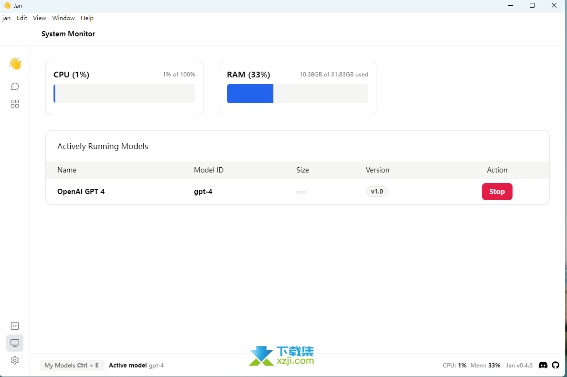This screenshot has height=377, width=567.
Task: Click the CPU usage progress bar
Action: 124,94
